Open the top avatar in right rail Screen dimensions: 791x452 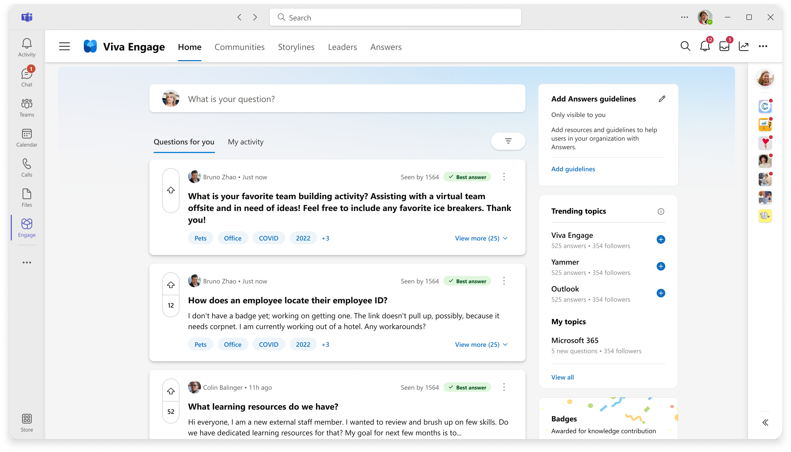point(765,78)
